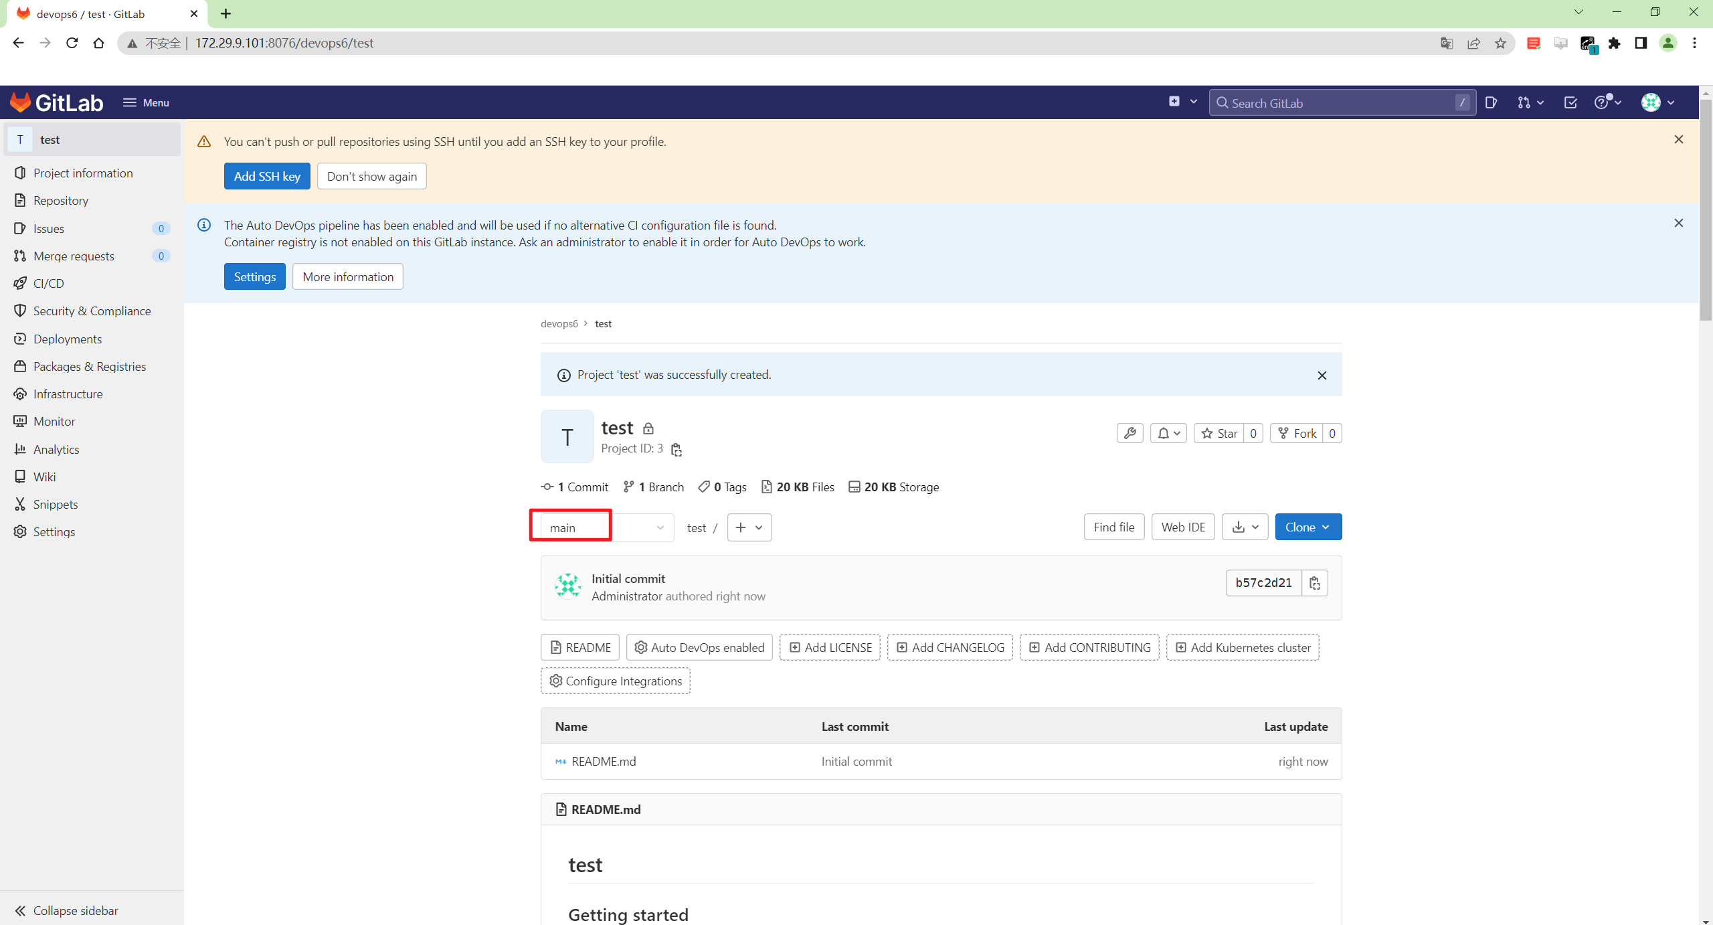The width and height of the screenshot is (1713, 925).
Task: Click Add LICENSE
Action: click(x=830, y=647)
